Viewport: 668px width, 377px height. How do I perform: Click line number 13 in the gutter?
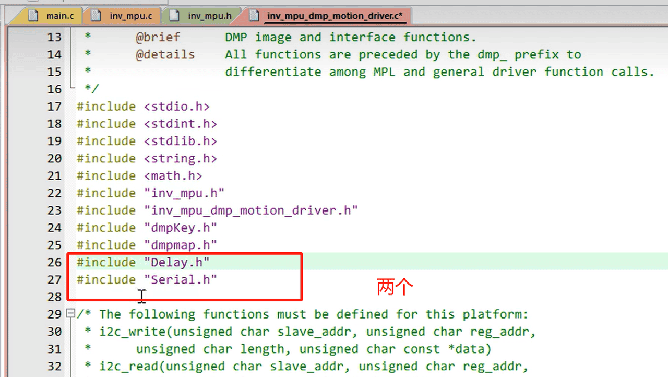[x=54, y=37]
